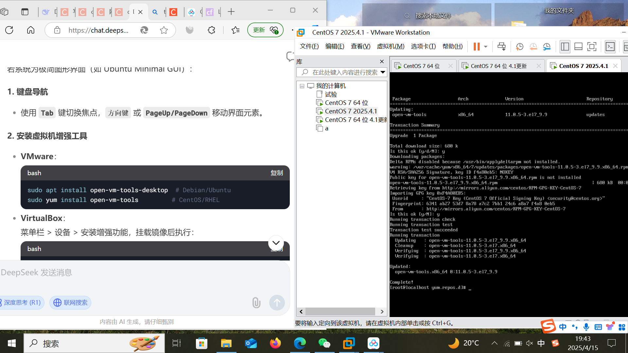Switch to CentOS 7 64 位 tab
628x353 pixels.
[x=421, y=66]
